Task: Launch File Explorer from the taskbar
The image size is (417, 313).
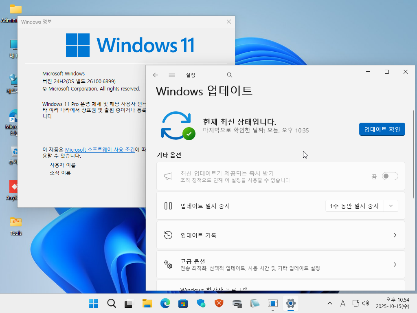Action: click(x=147, y=303)
